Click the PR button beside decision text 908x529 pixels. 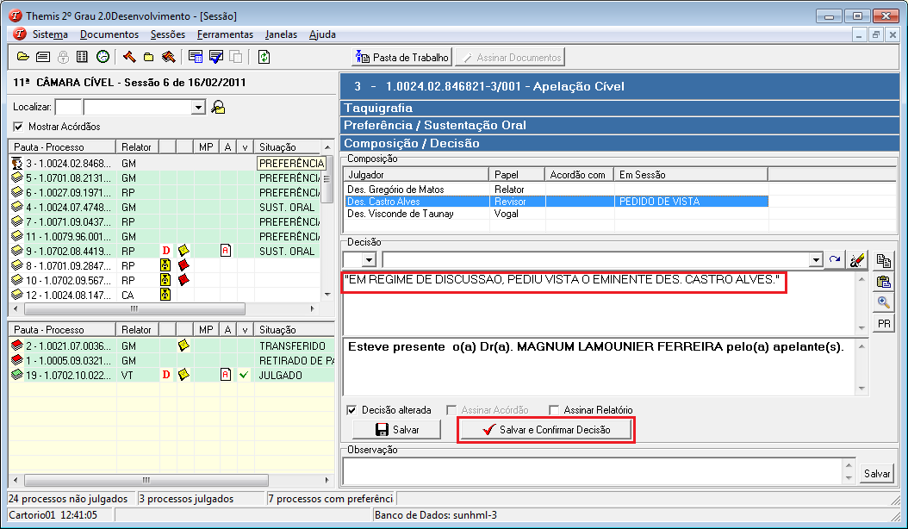[884, 323]
